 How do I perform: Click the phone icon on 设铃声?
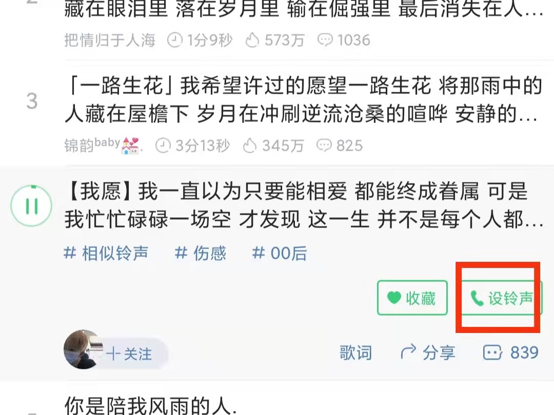coord(477,299)
